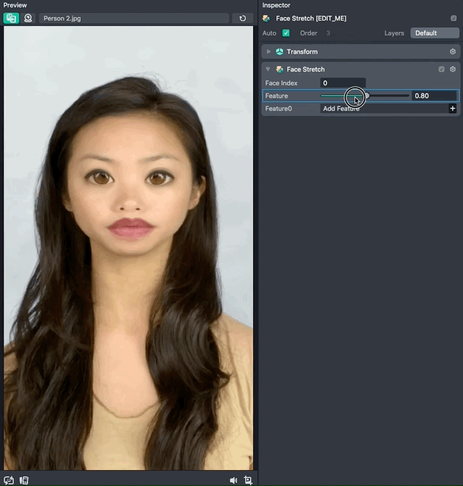Click the Feature slider track
Viewport: 463px width, 486px height.
391,96
